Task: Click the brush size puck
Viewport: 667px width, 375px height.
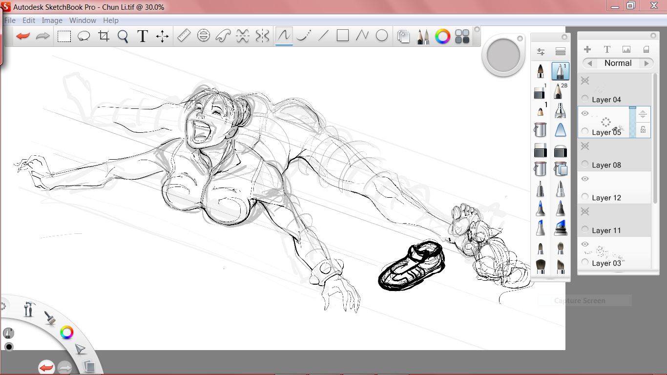Action: coord(503,55)
